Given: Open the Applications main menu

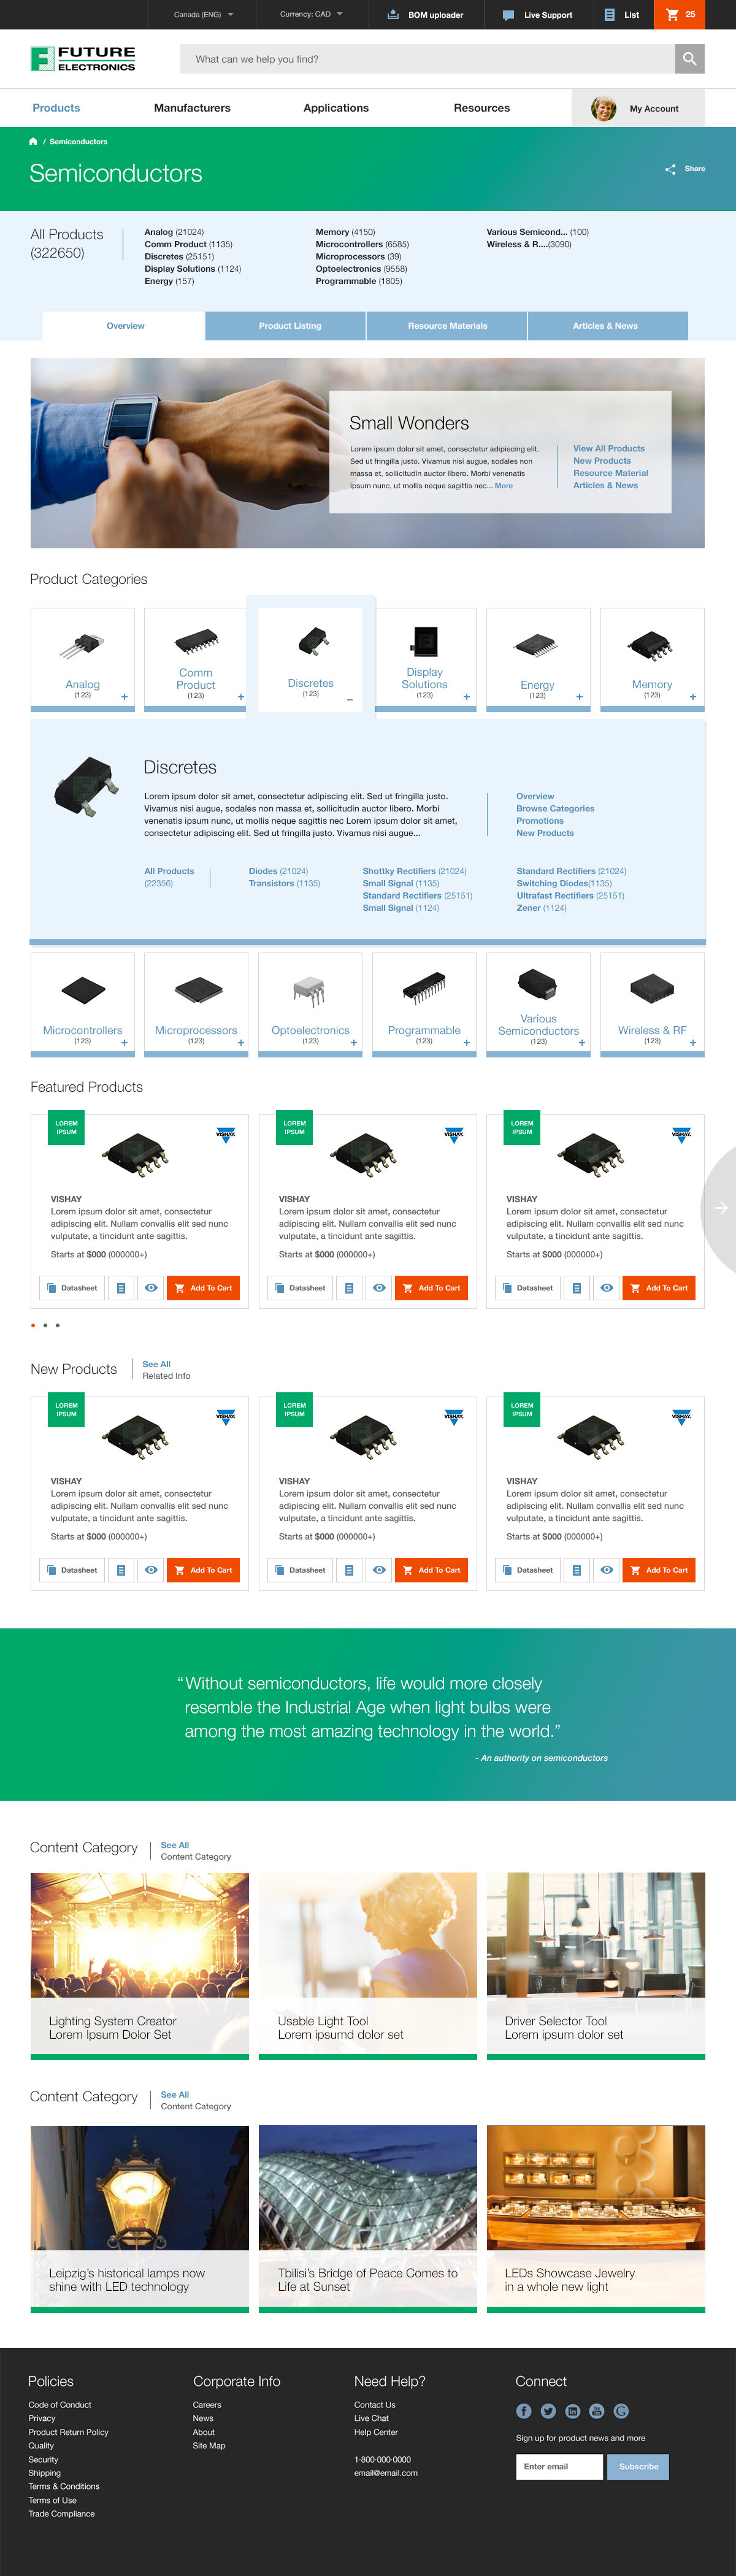Looking at the screenshot, I should click(x=336, y=108).
